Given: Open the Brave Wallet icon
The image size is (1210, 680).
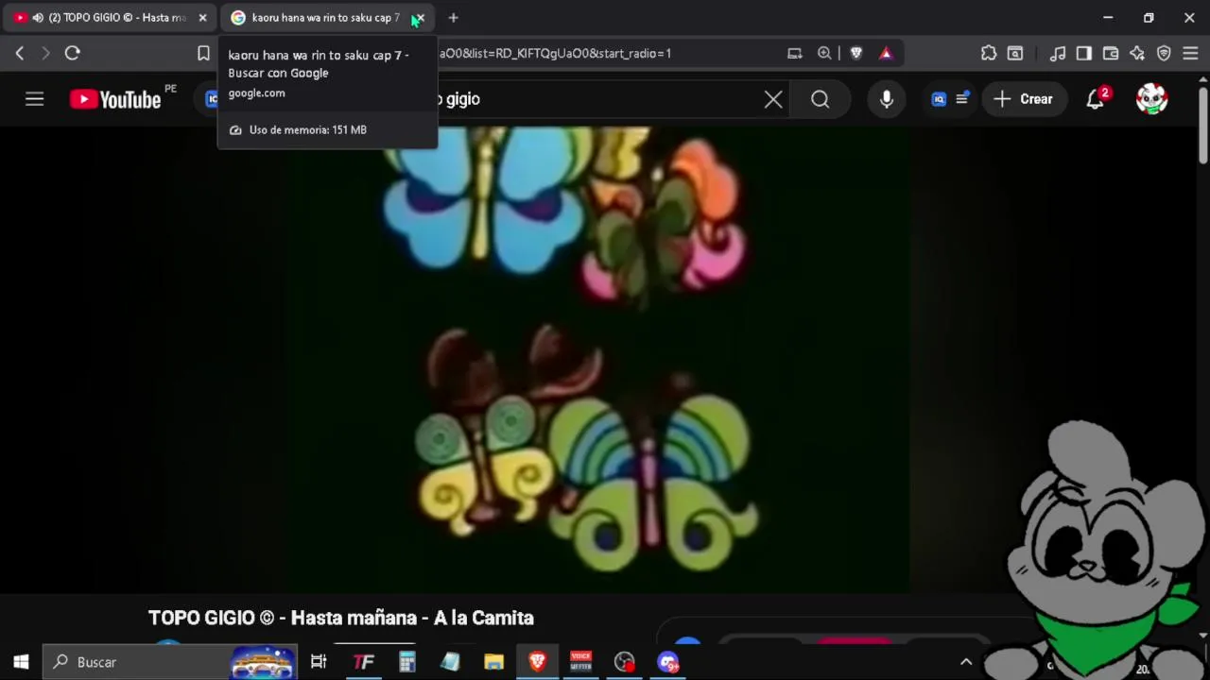Looking at the screenshot, I should (x=1111, y=53).
